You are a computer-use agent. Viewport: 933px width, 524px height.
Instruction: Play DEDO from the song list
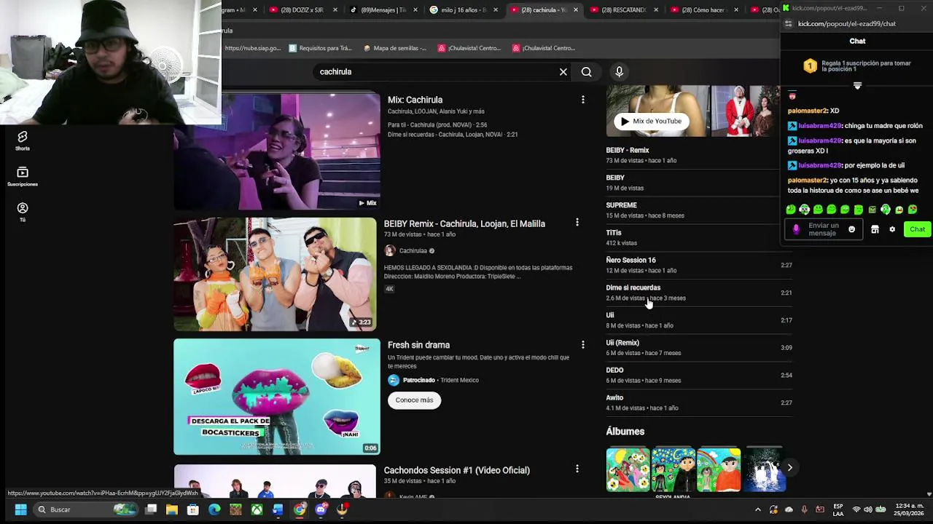tap(699, 375)
